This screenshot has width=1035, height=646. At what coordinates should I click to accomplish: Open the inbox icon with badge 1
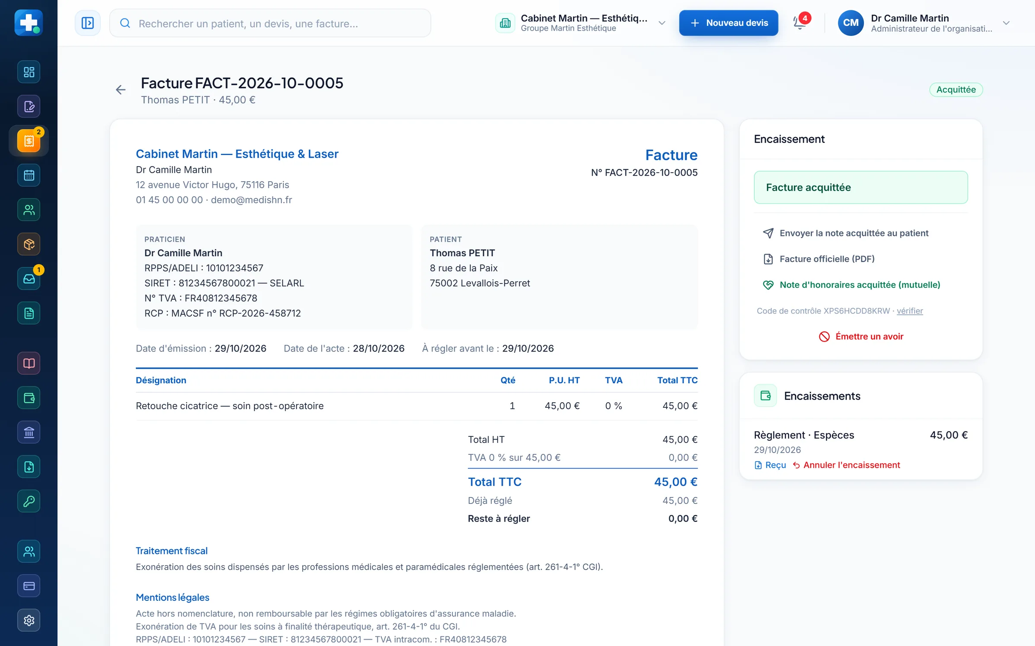point(29,279)
